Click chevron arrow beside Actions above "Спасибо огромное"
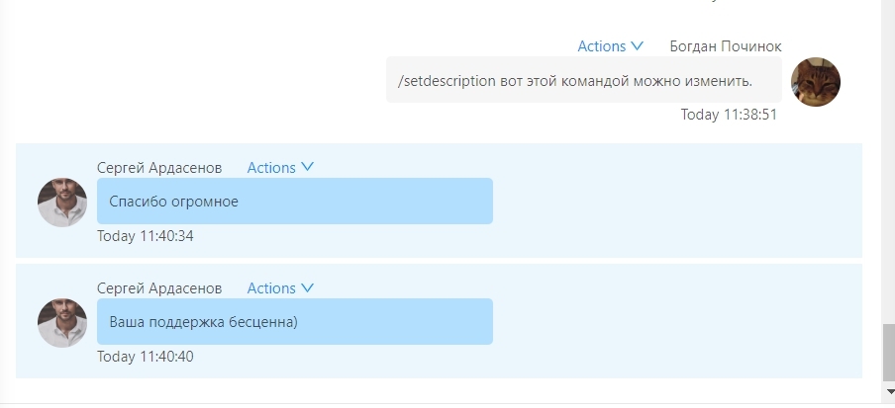 point(307,168)
